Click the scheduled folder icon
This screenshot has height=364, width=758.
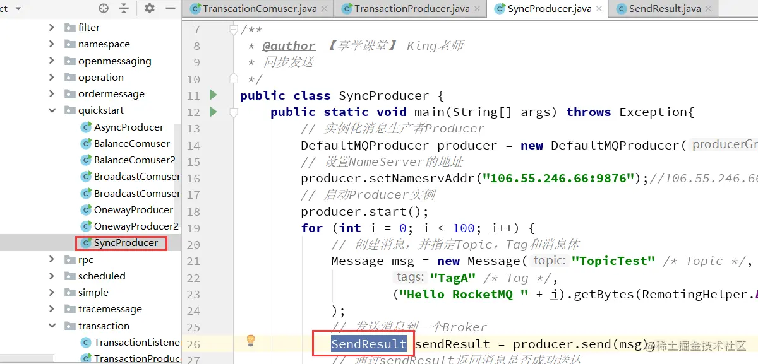[x=70, y=276]
